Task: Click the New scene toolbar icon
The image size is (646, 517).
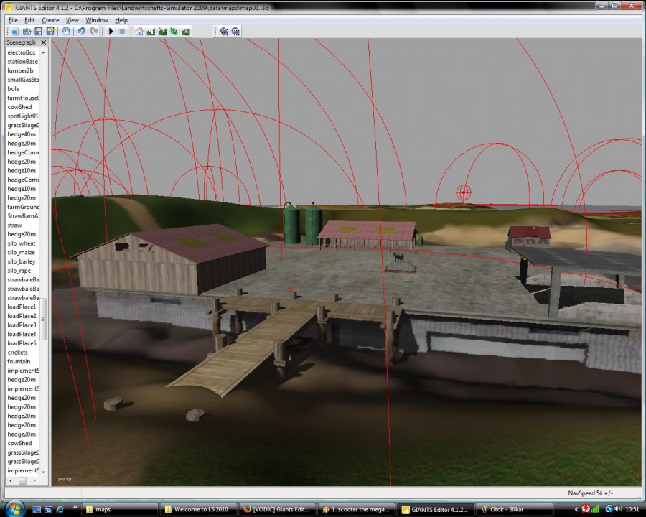Action: click(15, 32)
